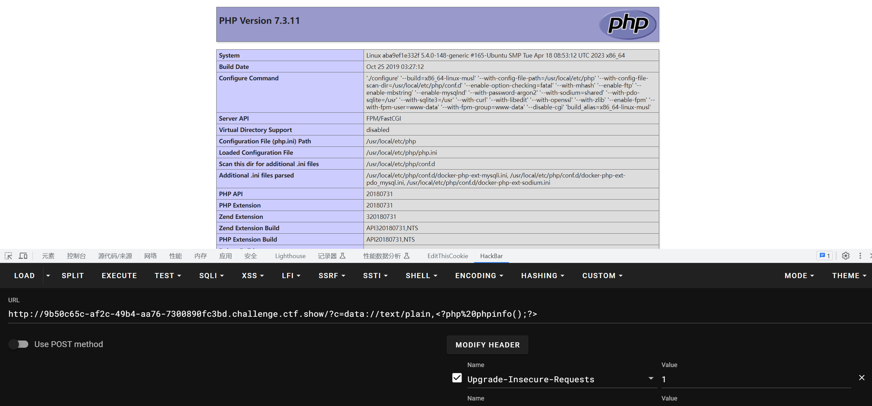Switch to the EditThisCookie tab
This screenshot has height=406, width=872.
(x=447, y=256)
